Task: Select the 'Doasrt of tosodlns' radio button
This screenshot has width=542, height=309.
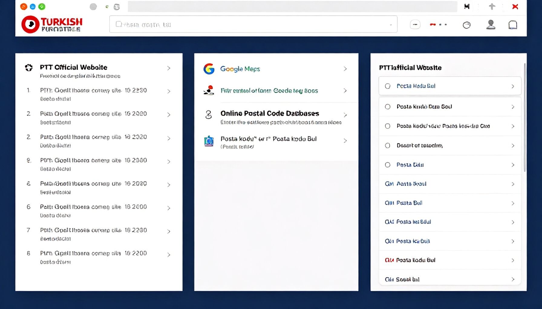Action: pyautogui.click(x=387, y=145)
